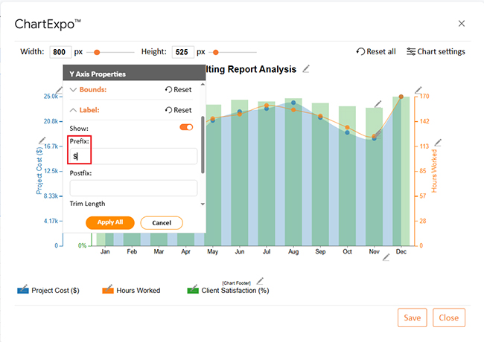Viewport: 484px width, 342px height.
Task: Reset the Bounds settings
Action: (178, 89)
